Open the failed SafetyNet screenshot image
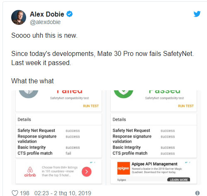The width and height of the screenshot is (207, 196). pos(58,138)
